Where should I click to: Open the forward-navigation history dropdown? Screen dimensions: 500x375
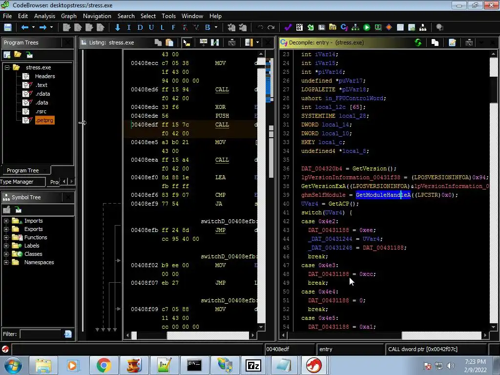click(x=51, y=27)
